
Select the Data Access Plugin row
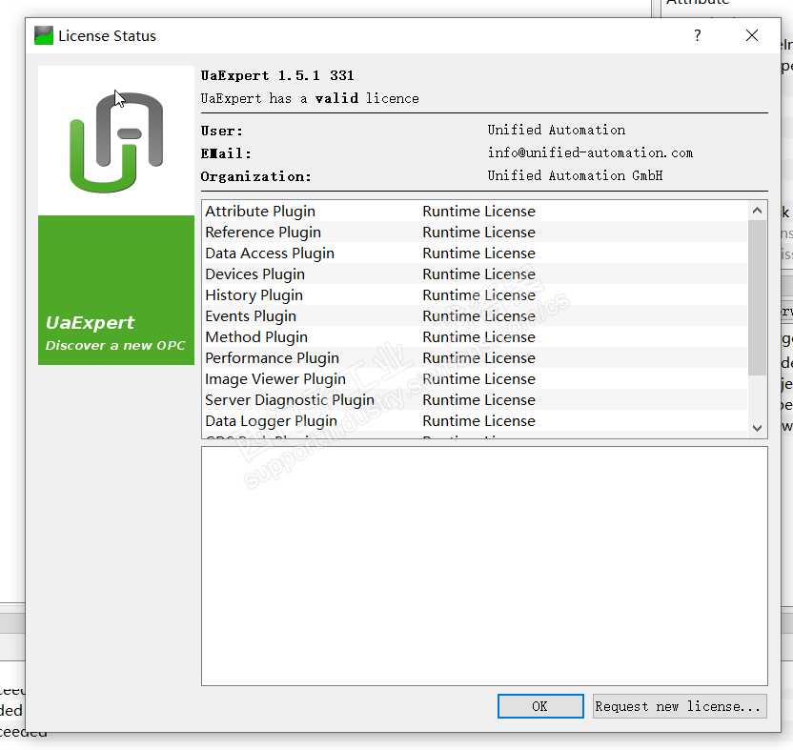click(475, 253)
